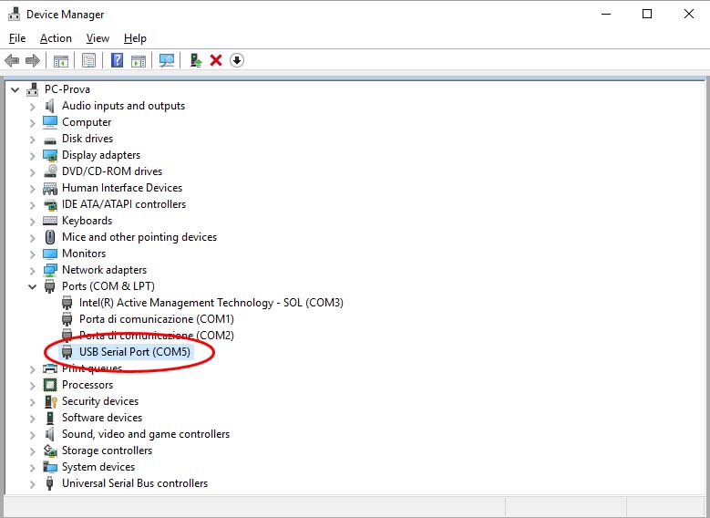
Task: Expand the Monitors category chevron
Action: 32,254
